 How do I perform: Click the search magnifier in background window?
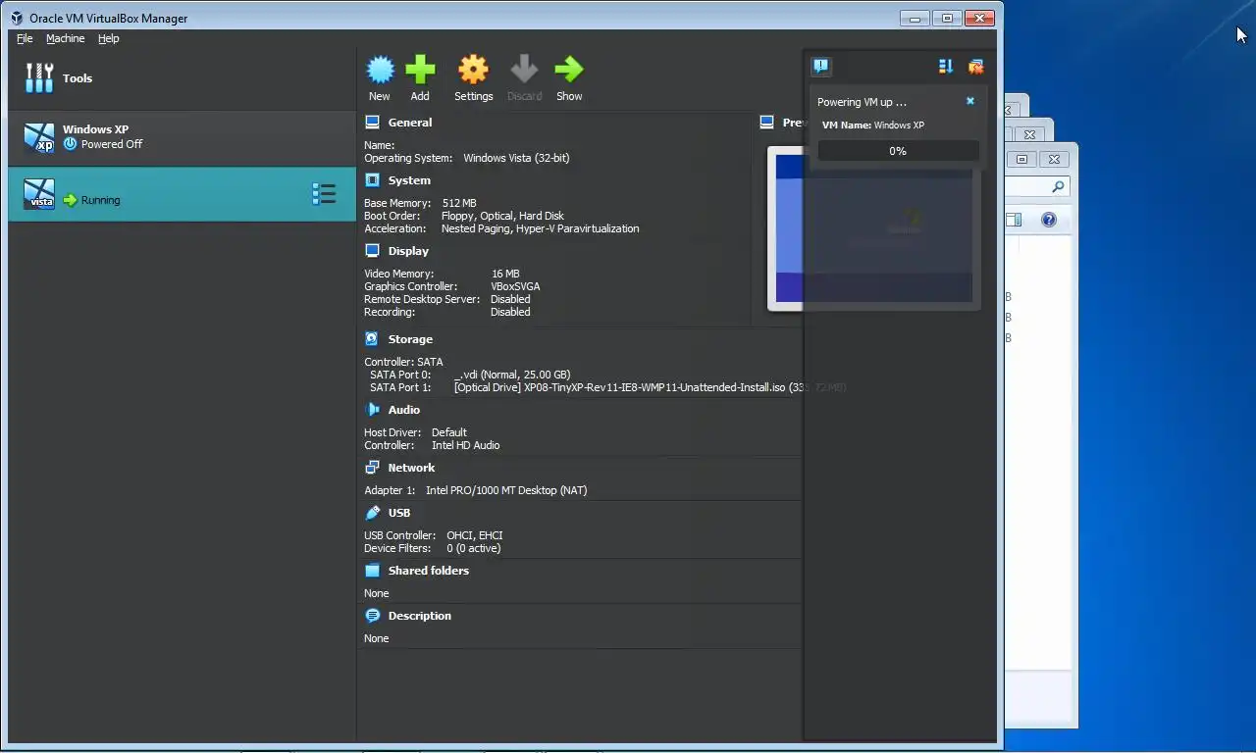point(1058,186)
